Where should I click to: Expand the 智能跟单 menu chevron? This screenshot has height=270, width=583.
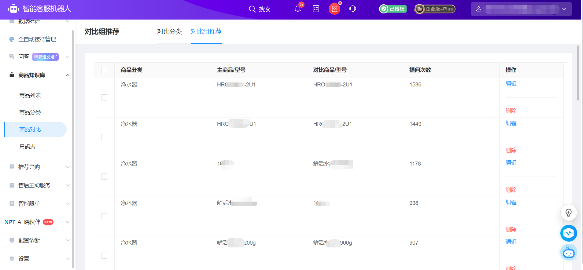pyautogui.click(x=68, y=204)
